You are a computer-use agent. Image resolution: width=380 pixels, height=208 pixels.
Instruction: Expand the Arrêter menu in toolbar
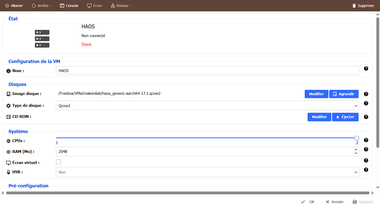click(42, 6)
